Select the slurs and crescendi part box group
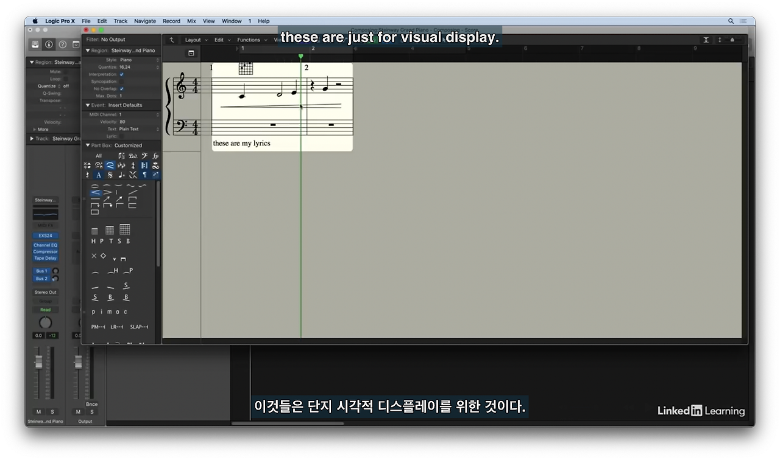This screenshot has height=460, width=780. [110, 166]
